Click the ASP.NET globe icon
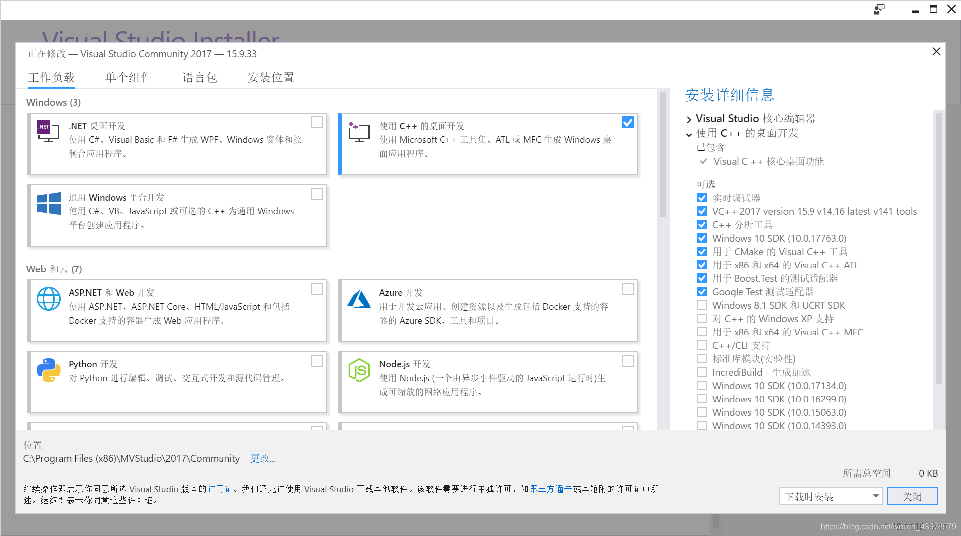Screen dimensions: 961x536 point(49,298)
